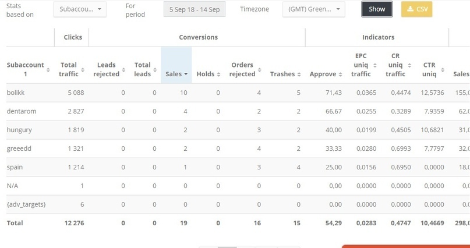Click total Trashes value 15
The image size is (470, 248).
(x=297, y=223)
